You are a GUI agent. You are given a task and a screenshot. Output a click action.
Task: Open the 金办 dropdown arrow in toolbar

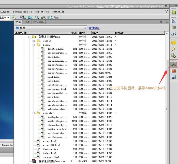[x=8, y=18]
